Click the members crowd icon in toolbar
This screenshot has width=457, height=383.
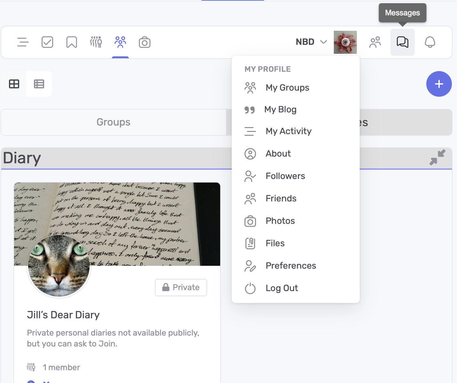pos(96,42)
